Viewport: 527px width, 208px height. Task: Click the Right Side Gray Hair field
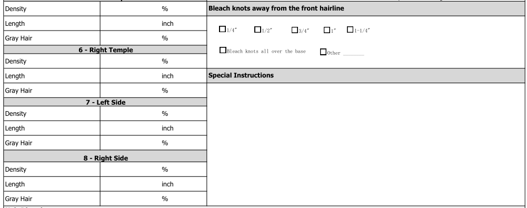point(153,199)
